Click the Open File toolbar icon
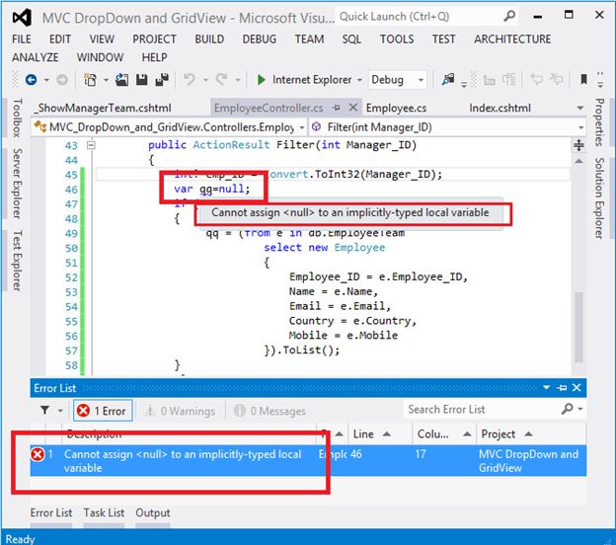616x545 pixels. click(121, 80)
